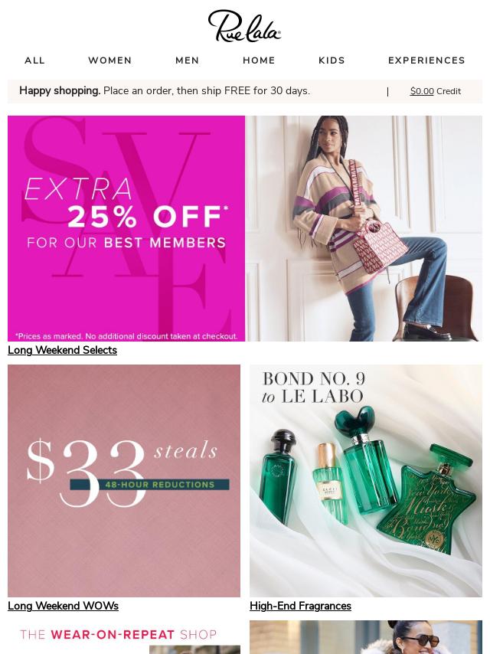This screenshot has width=490, height=654.
Task: Select the MEN navigation item
Action: [188, 60]
